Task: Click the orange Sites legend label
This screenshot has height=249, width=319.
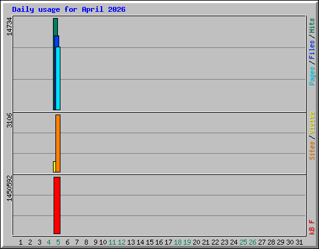Action: 312,151
